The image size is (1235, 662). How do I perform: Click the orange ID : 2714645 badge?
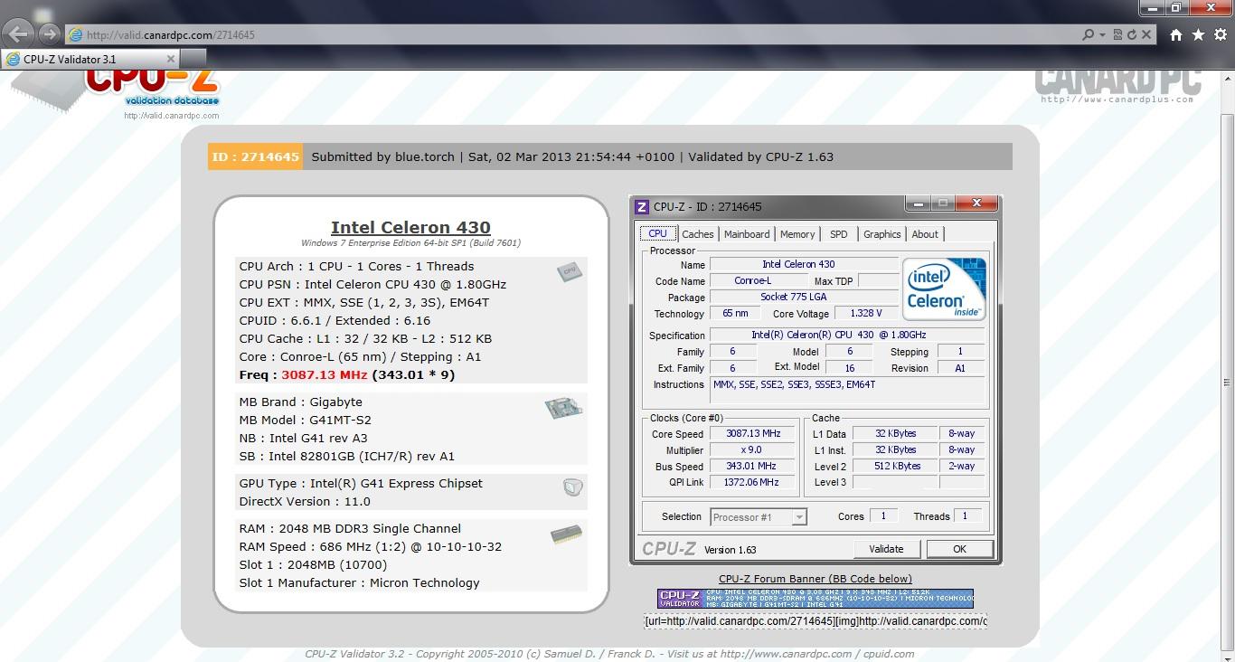[x=255, y=156]
